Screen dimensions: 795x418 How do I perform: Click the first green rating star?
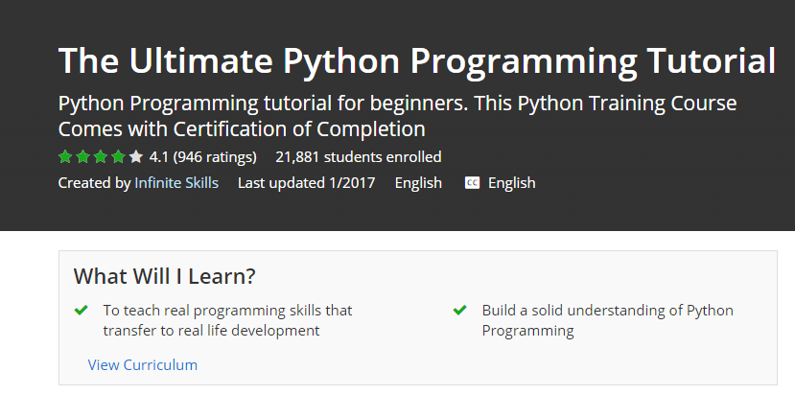[65, 156]
